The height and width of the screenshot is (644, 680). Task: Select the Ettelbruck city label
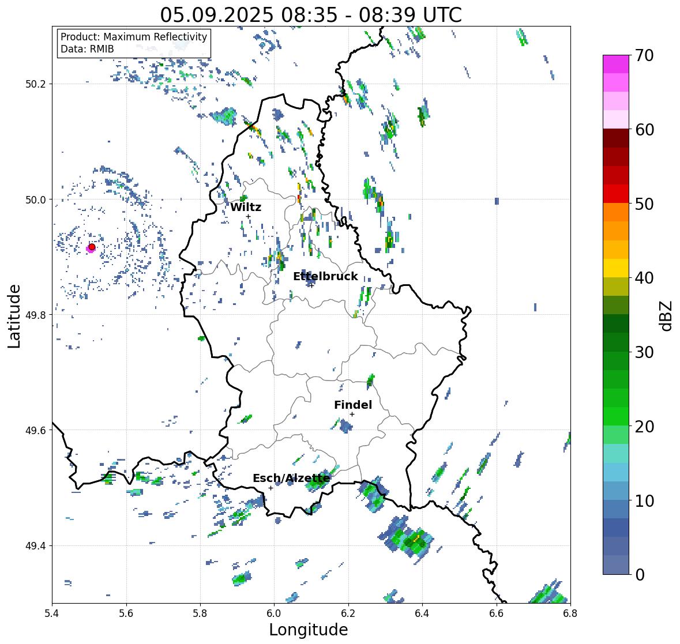point(325,276)
